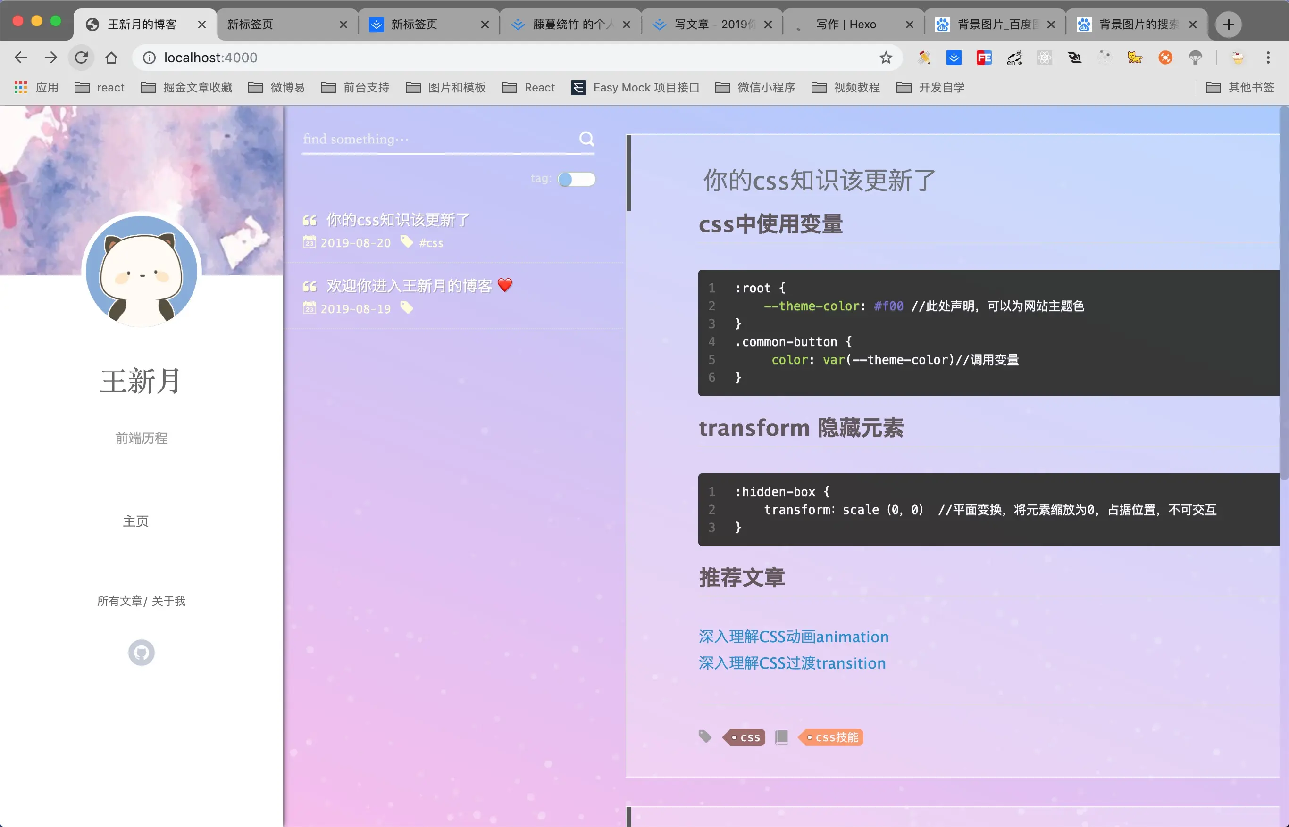Switch to the 写作 | Hexo tab

click(845, 24)
